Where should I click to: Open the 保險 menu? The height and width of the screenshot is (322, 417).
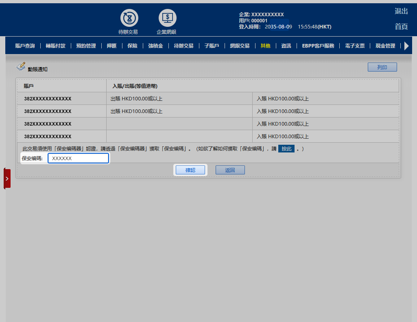pyautogui.click(x=132, y=46)
